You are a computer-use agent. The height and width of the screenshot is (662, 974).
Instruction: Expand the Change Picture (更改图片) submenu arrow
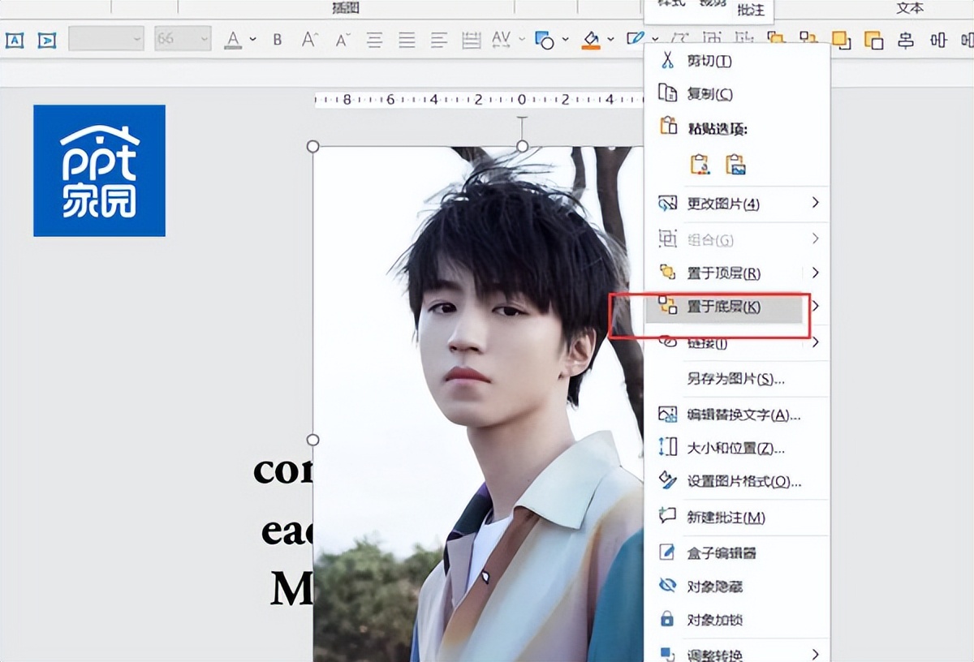coord(816,203)
